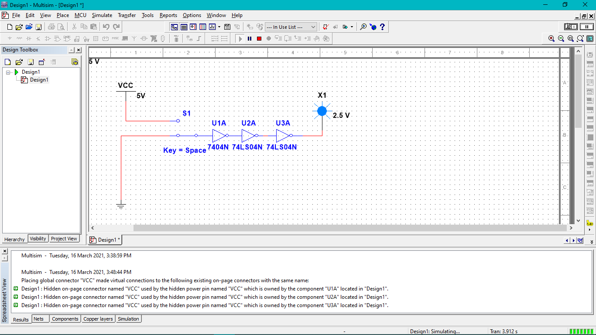This screenshot has height=335, width=596.
Task: Click the New file icon in main toolbar
Action: [10, 27]
